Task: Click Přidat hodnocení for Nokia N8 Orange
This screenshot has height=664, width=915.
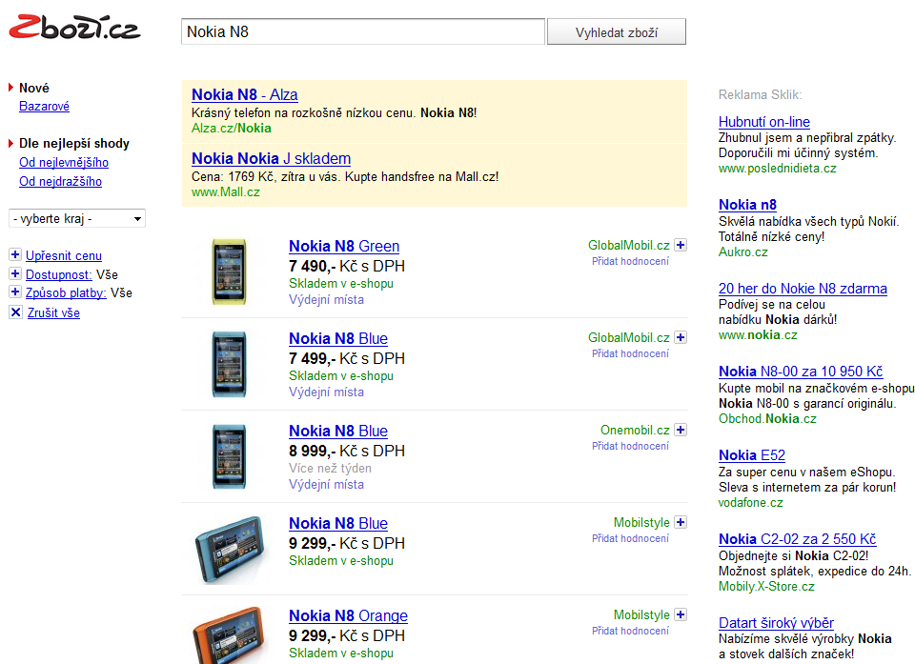Action: 630,630
